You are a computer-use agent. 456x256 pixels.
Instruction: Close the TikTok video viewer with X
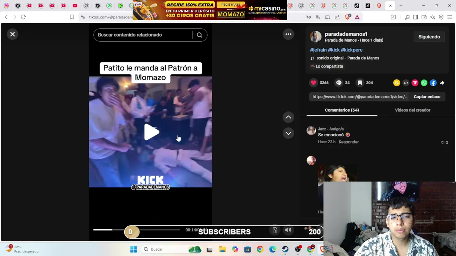click(12, 34)
